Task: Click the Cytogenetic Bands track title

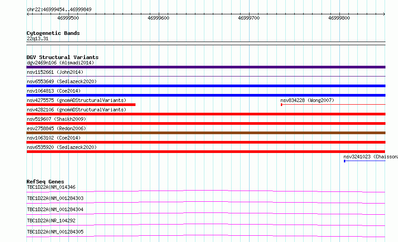Action: coord(53,33)
